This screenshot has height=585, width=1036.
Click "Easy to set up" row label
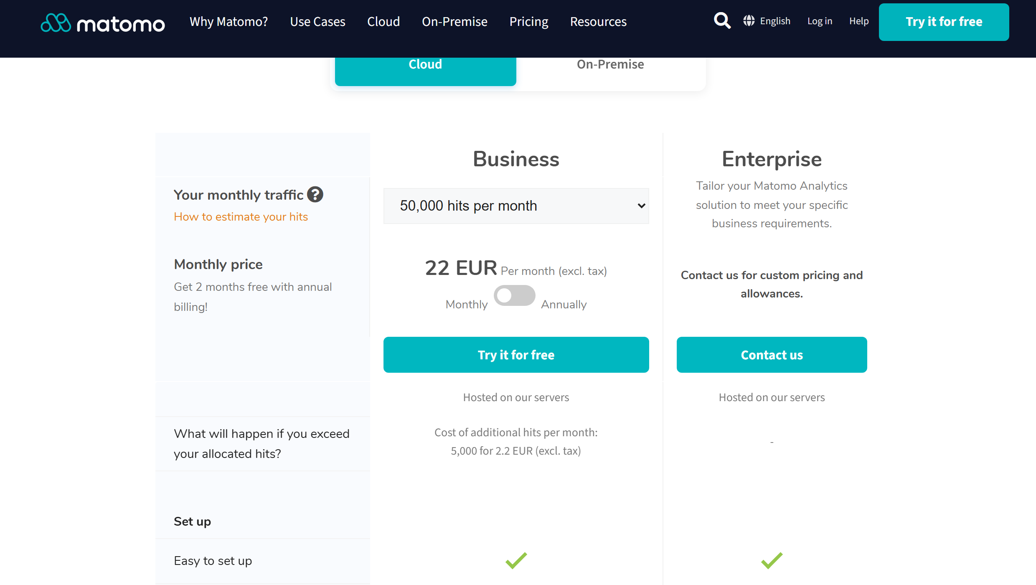click(213, 561)
